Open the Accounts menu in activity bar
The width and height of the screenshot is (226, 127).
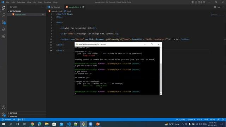click(4, 107)
